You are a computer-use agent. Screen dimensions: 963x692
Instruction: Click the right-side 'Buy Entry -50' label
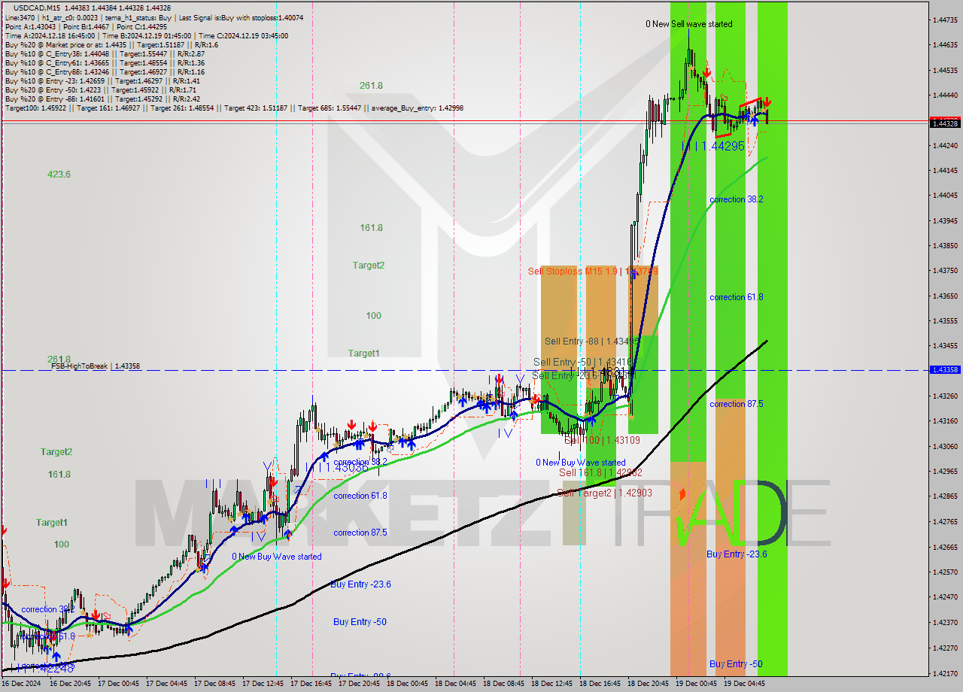click(x=736, y=664)
